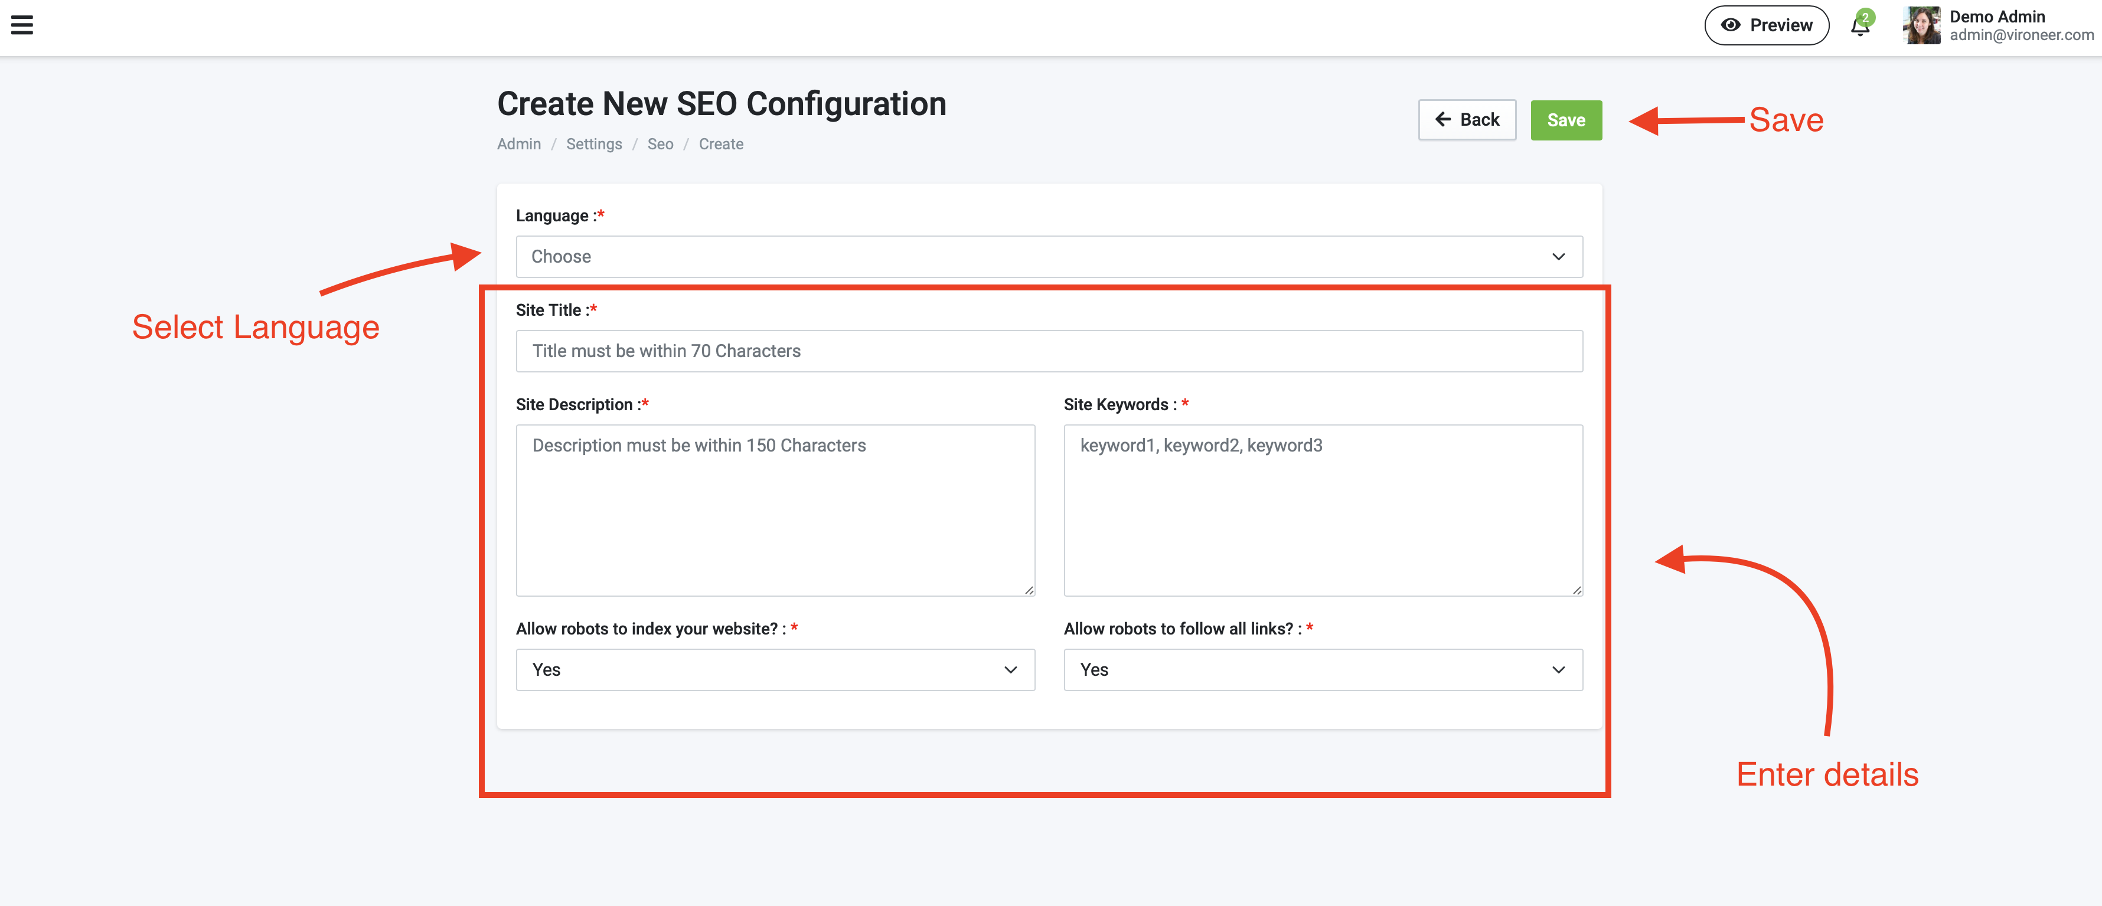Viewport: 2102px width, 906px height.
Task: Click the Demo Admin avatar photo
Action: (1921, 25)
